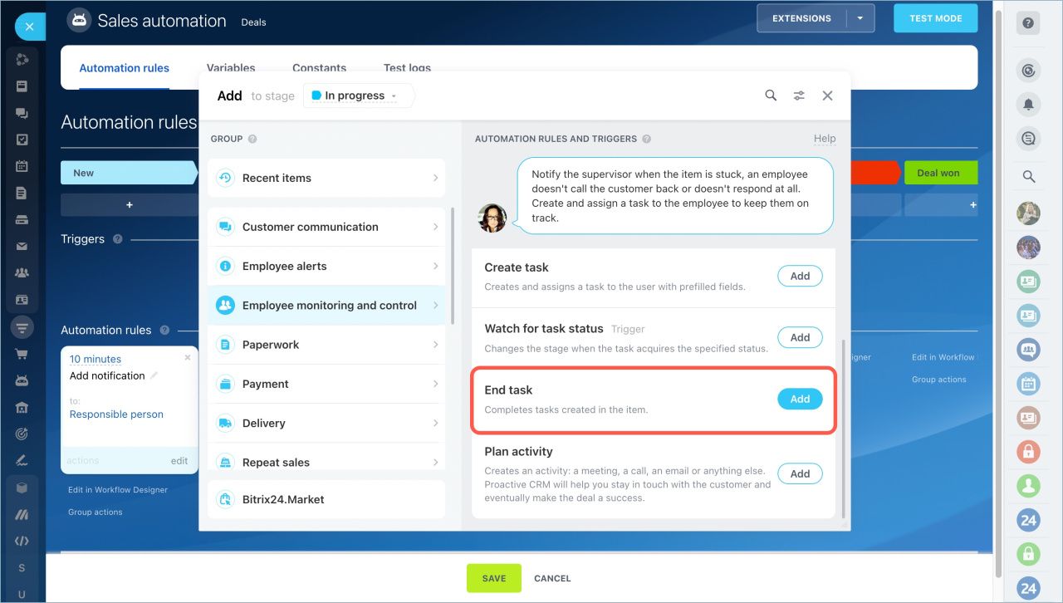Open Responsible person link
The width and height of the screenshot is (1063, 603).
coord(116,414)
